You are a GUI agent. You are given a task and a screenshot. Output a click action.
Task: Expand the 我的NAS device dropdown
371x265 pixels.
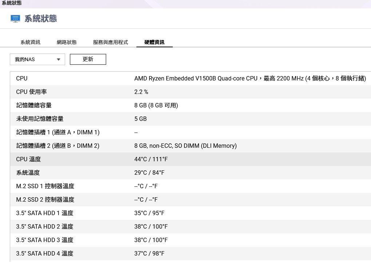pos(37,59)
